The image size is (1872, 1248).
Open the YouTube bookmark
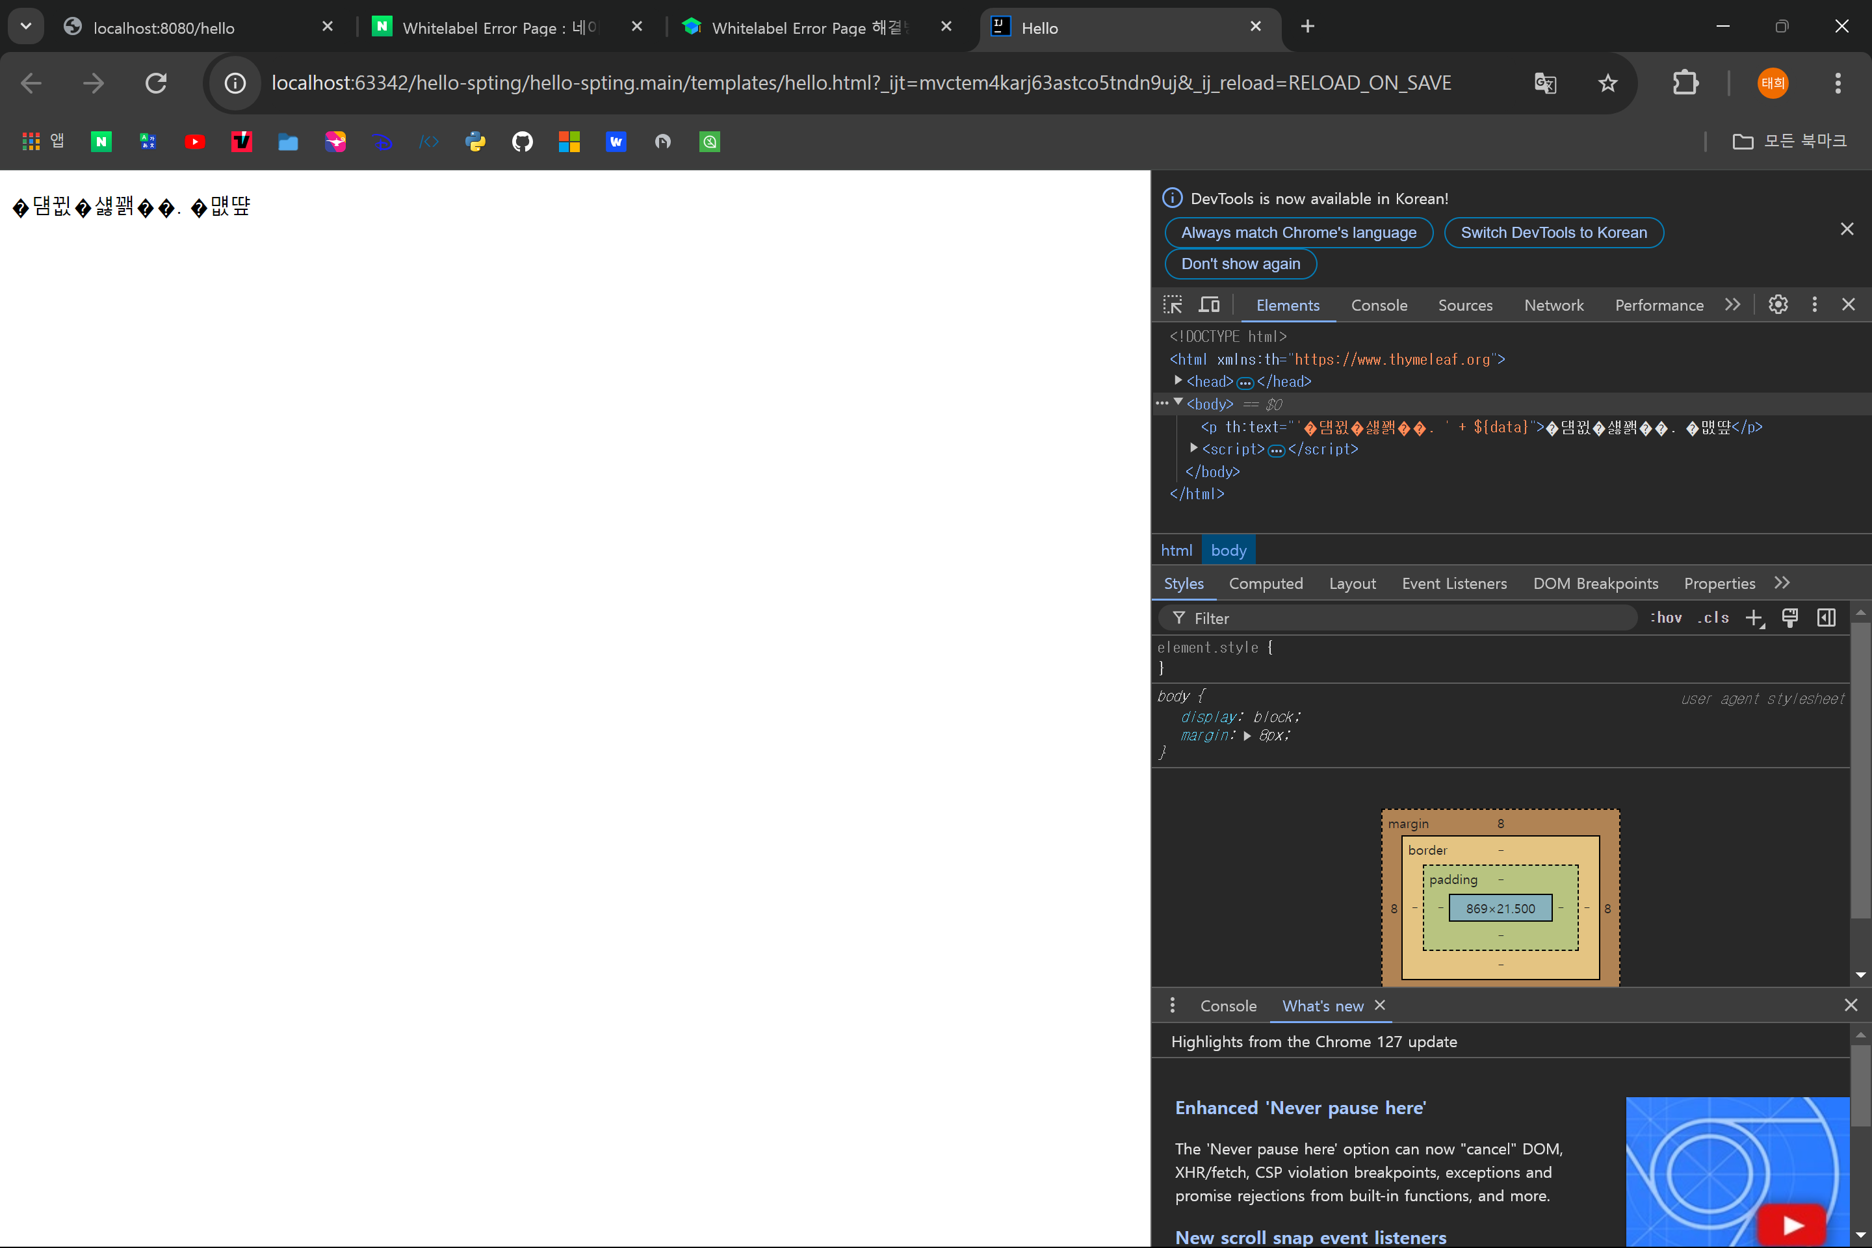pos(195,142)
